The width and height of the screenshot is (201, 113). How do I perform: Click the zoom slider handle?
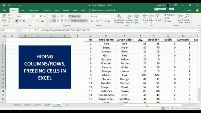[x=186, y=109]
